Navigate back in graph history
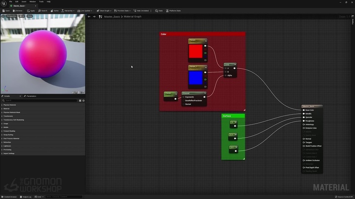 [89, 17]
